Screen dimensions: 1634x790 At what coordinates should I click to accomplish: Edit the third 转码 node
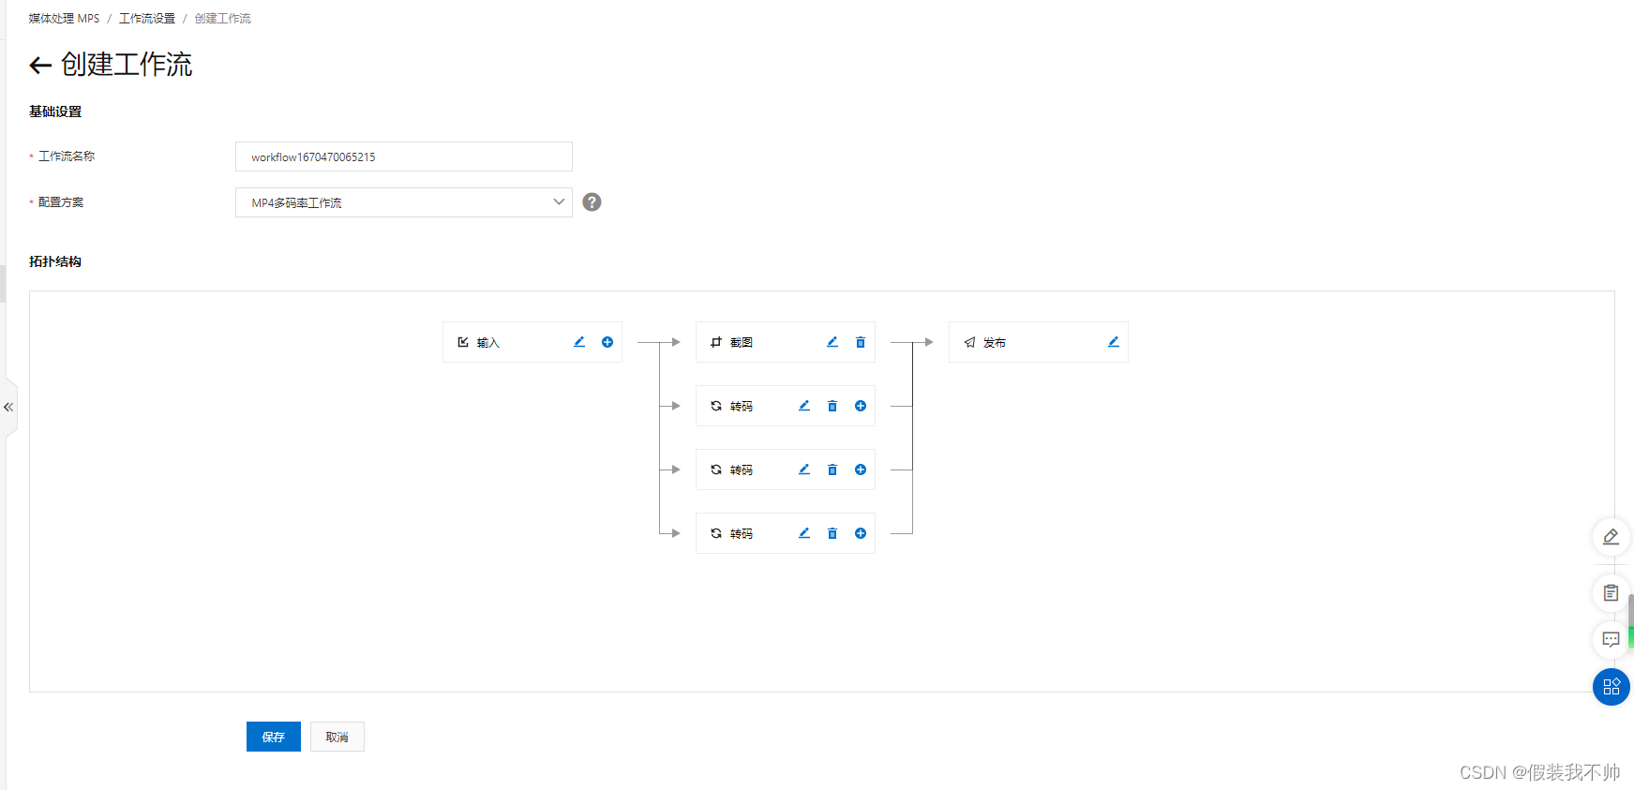[x=804, y=533]
